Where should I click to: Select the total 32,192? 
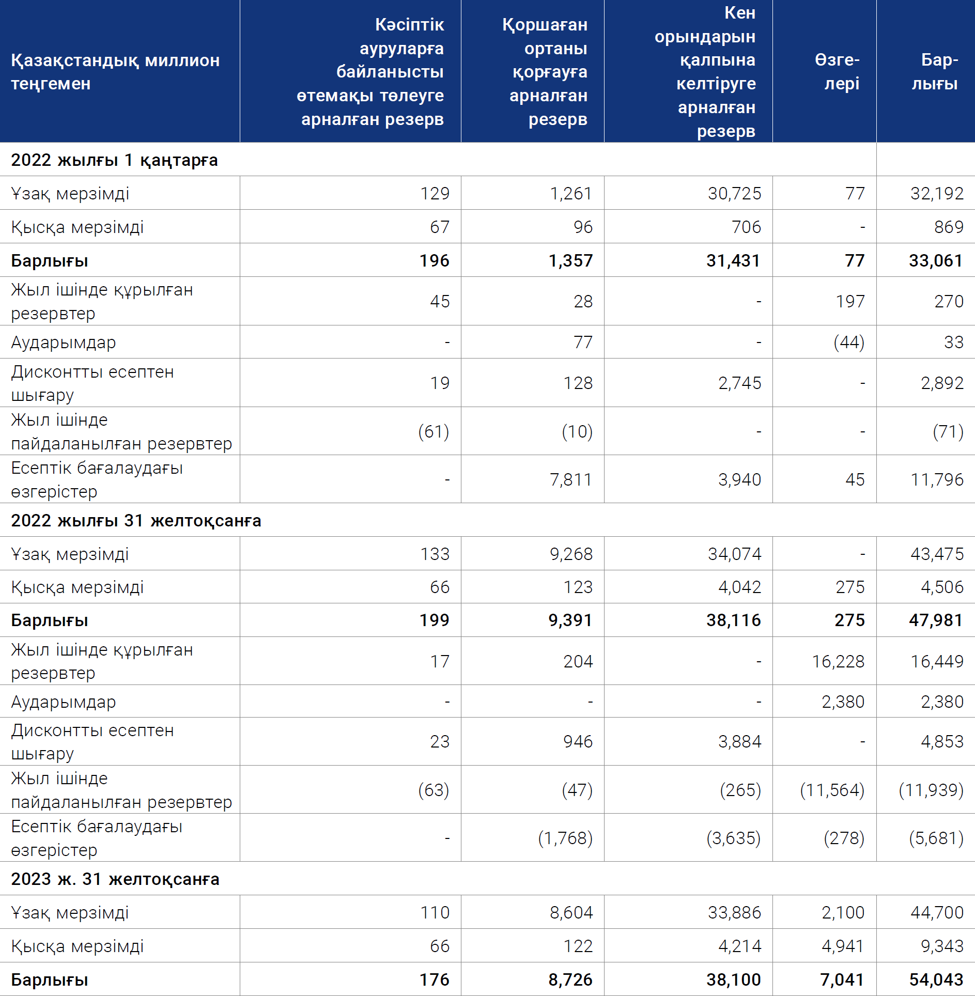(x=937, y=194)
